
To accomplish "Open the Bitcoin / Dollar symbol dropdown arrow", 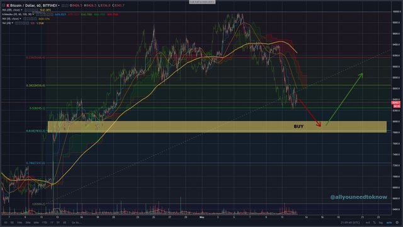I will tap(59, 6).
